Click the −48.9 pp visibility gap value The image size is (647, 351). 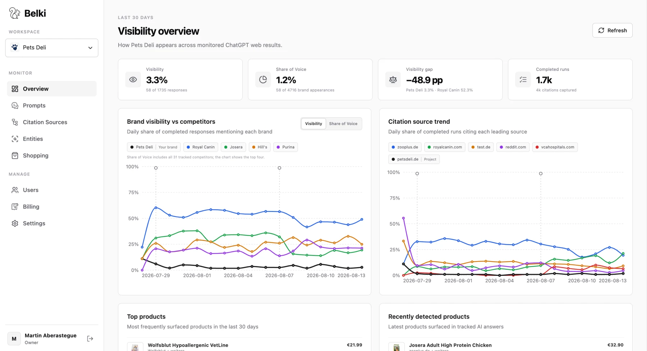(425, 80)
